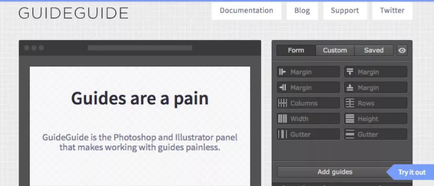Toggle guide visibility with the eye icon

(402, 50)
